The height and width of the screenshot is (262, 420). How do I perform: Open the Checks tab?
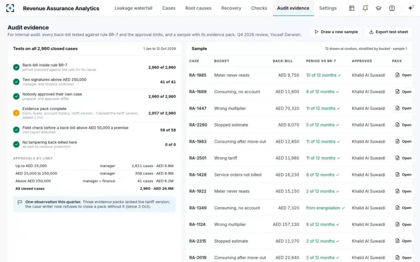point(259,8)
